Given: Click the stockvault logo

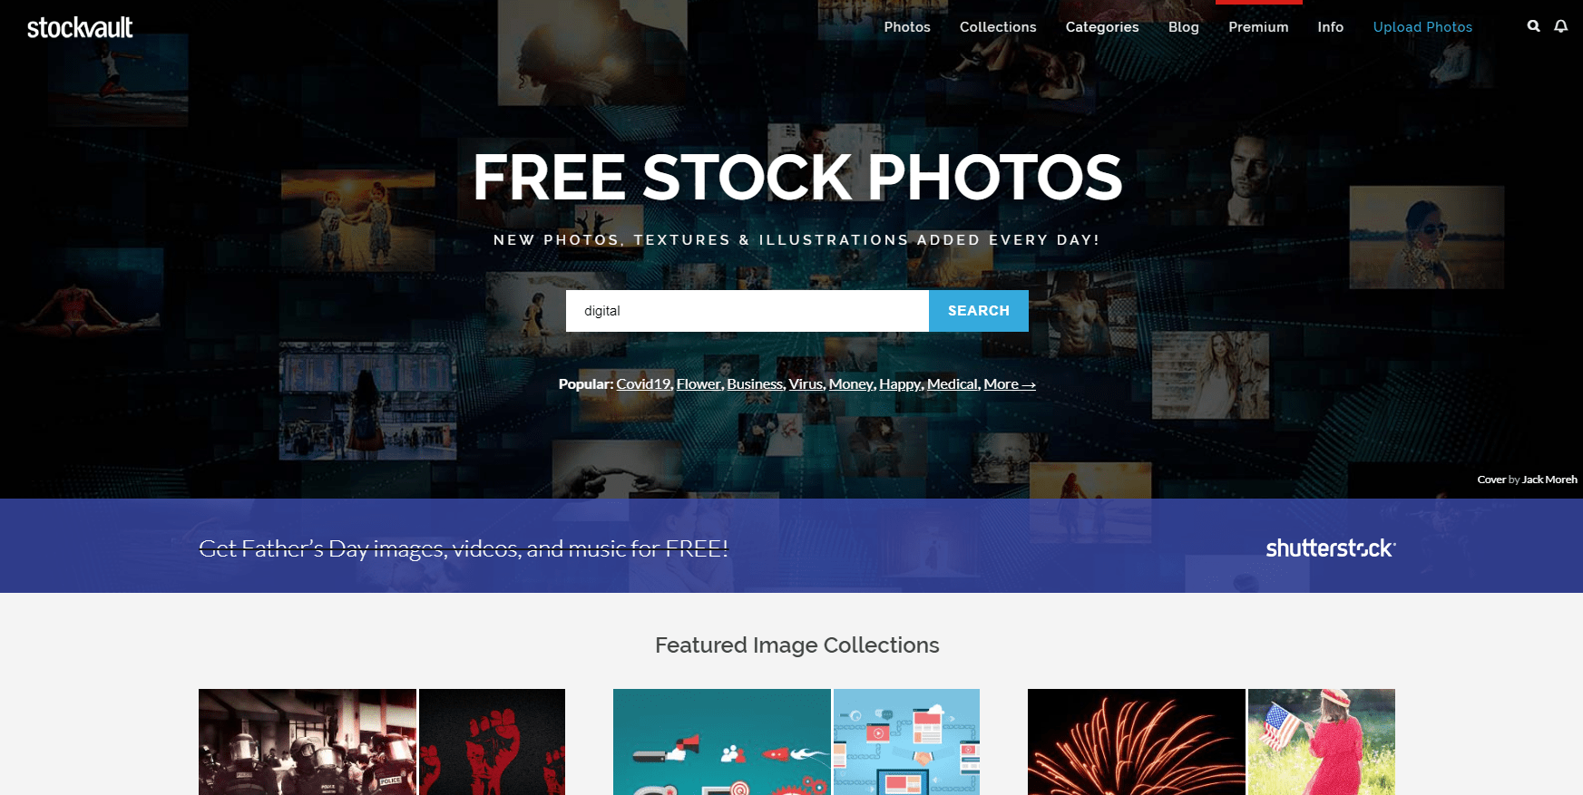Looking at the screenshot, I should (x=80, y=28).
